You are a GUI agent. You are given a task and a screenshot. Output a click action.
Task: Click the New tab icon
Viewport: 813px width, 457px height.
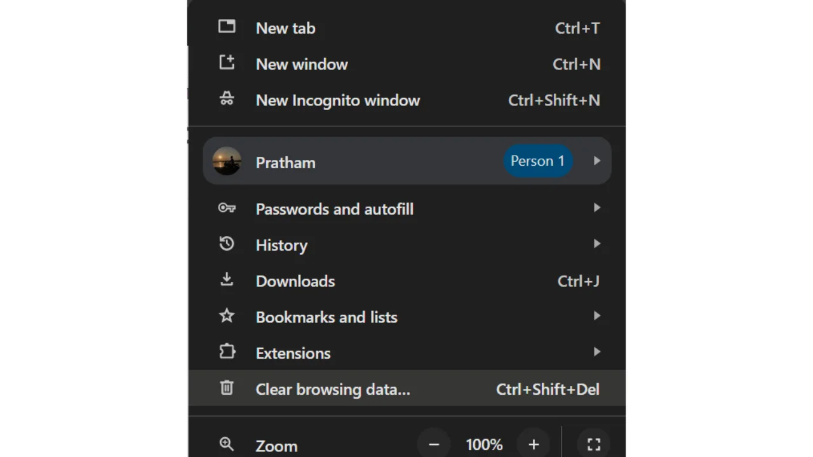click(227, 27)
